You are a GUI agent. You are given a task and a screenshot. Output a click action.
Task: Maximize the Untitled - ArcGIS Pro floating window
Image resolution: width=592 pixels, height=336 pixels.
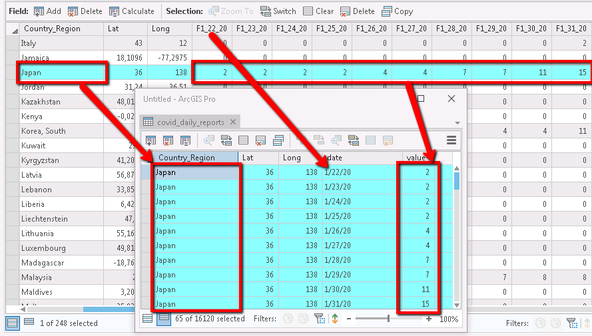[x=421, y=98]
